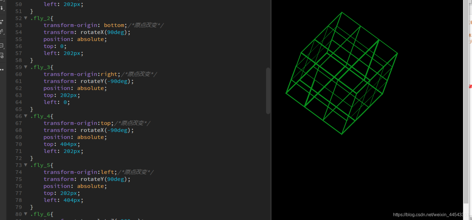Click line number 72 in gutter
472x220 pixels.
coord(18,158)
